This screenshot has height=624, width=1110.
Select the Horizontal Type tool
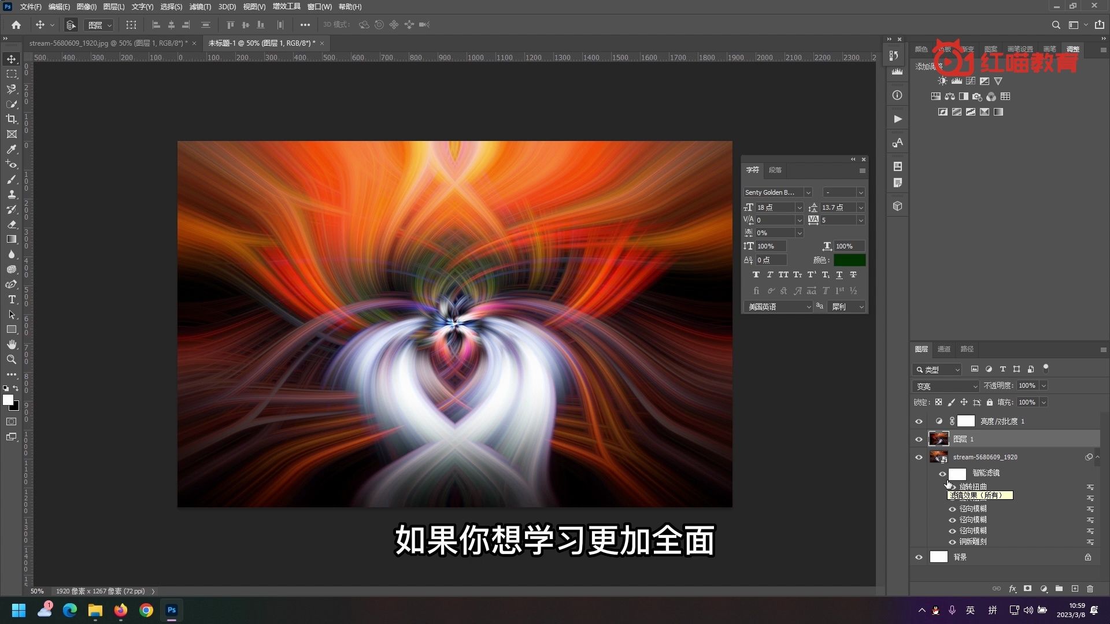pos(12,299)
